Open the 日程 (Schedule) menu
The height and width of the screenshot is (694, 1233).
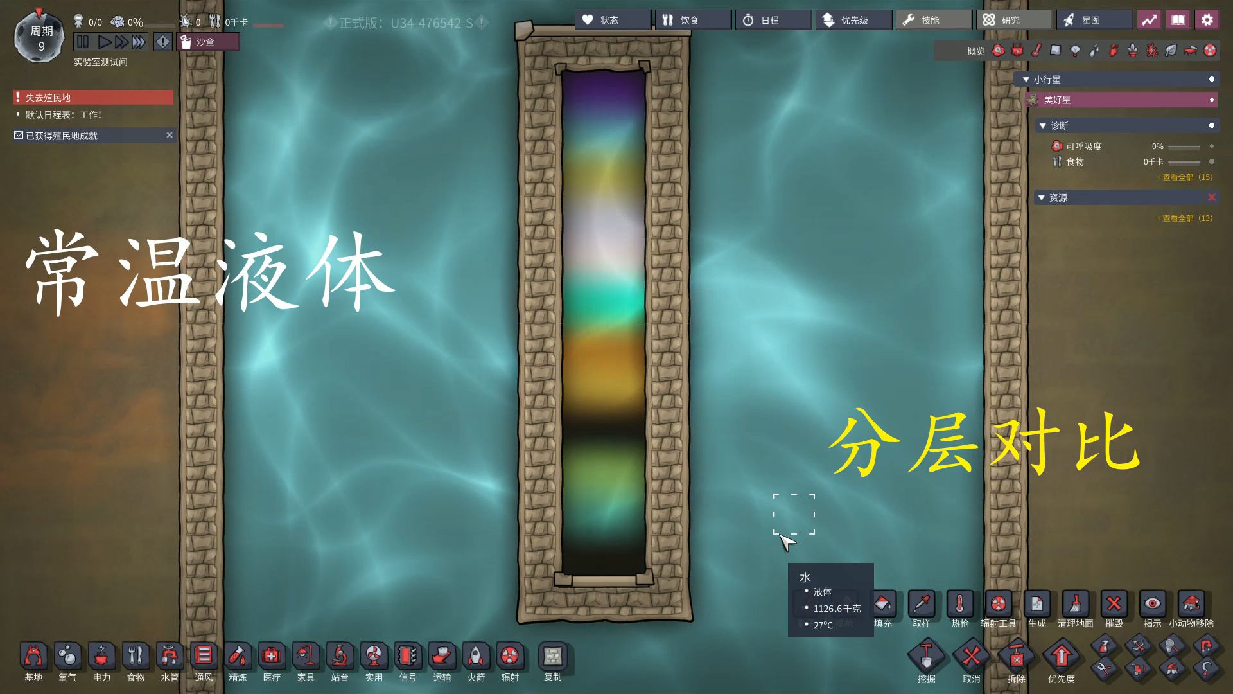coord(773,21)
